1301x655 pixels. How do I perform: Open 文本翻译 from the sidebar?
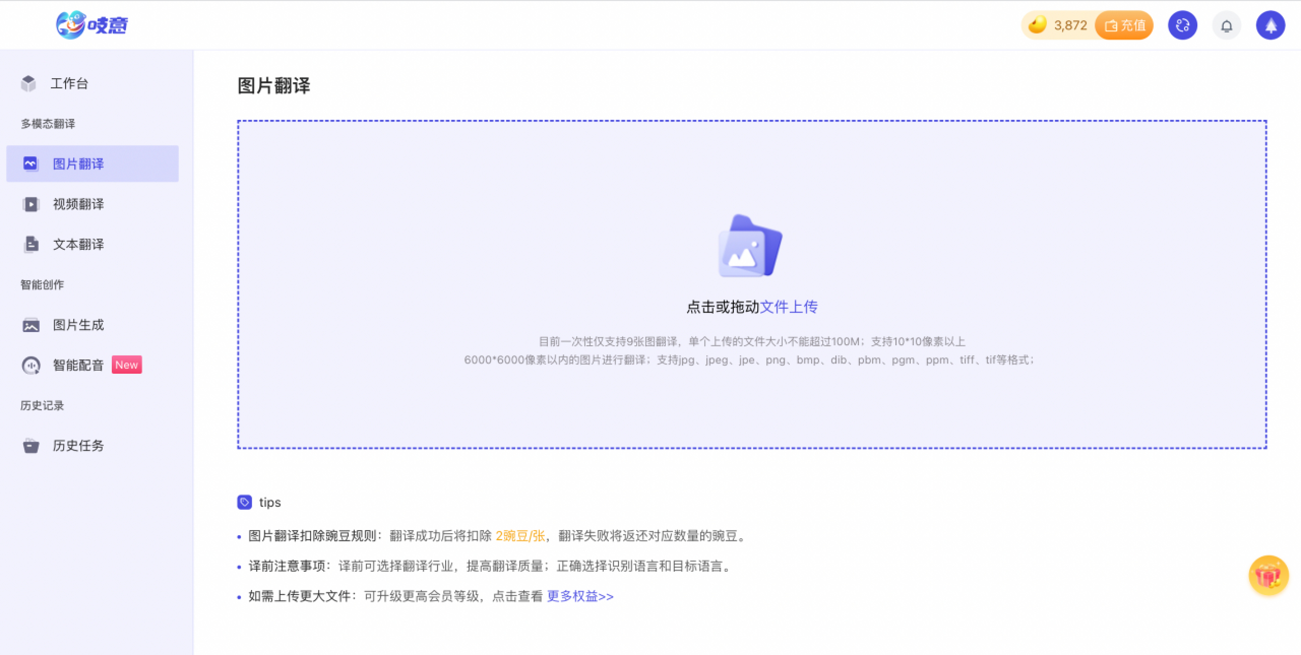pyautogui.click(x=78, y=244)
